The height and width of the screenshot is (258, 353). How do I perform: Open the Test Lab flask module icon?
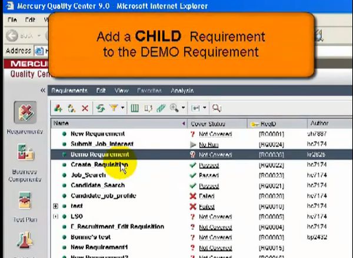click(x=25, y=240)
